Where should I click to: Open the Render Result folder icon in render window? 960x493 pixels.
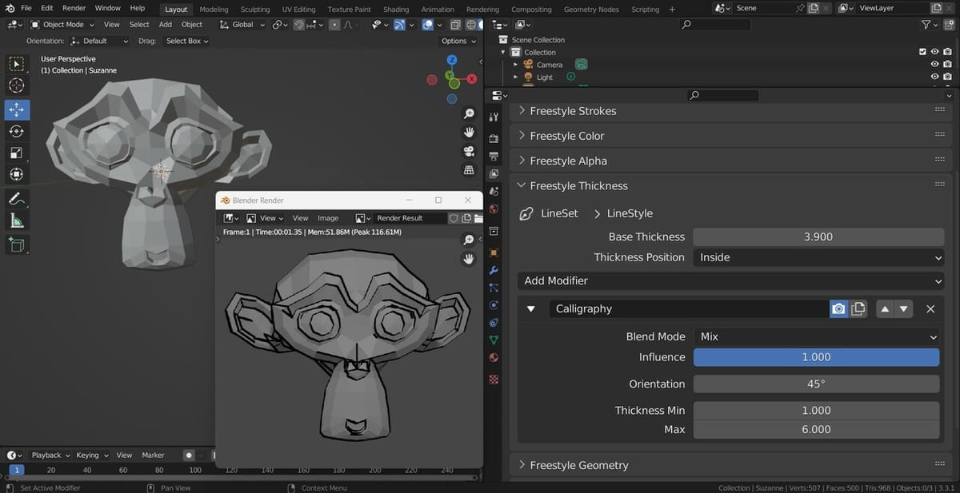point(478,217)
